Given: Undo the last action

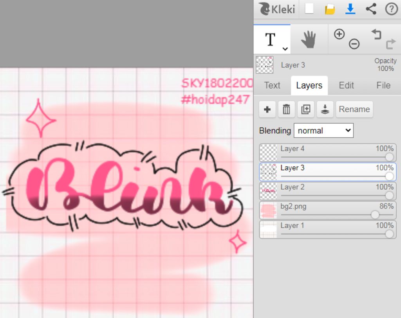Looking at the screenshot, I should tap(376, 34).
